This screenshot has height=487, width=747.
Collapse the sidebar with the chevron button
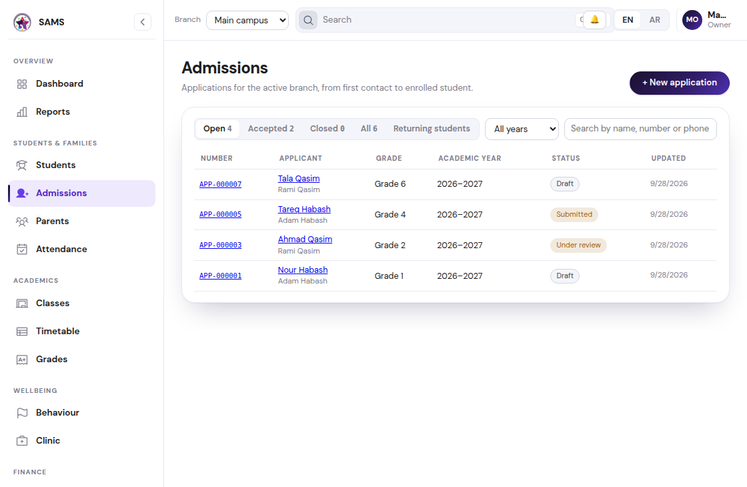143,22
